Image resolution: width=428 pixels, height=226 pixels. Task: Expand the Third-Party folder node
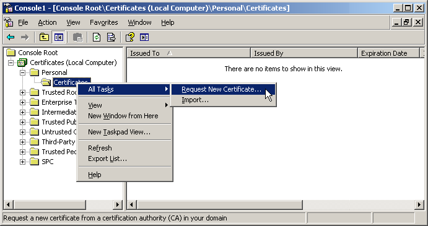click(22, 142)
